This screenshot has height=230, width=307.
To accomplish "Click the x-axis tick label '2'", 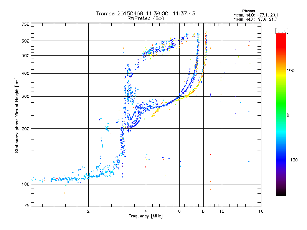I will click(88, 211).
